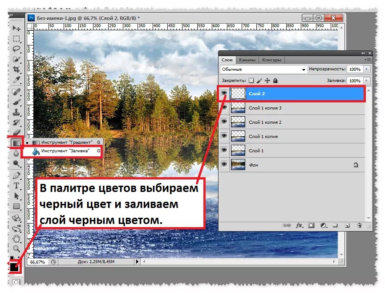The image size is (385, 293).
Task: Open the Заливка slider arrow
Action: [367, 81]
